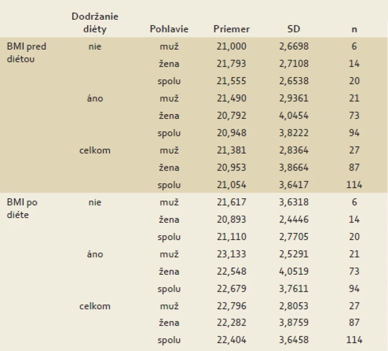
Task: Click n value 114 in row with SD 3,6458
Action: coord(354,340)
